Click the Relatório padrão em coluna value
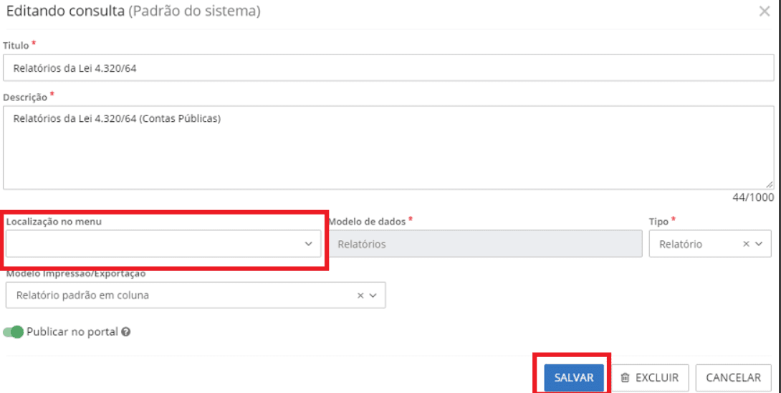Screen dimensions: 781x393 point(82,295)
